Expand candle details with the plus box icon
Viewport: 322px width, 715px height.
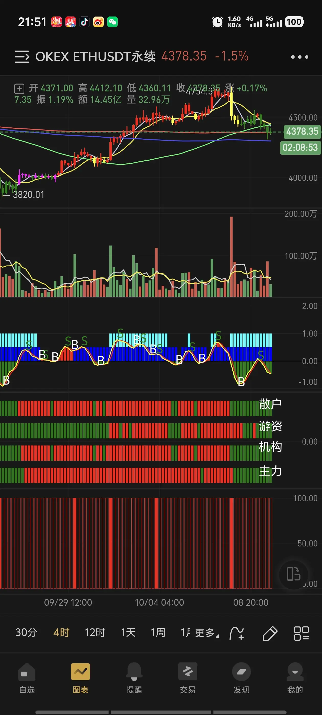(x=19, y=89)
